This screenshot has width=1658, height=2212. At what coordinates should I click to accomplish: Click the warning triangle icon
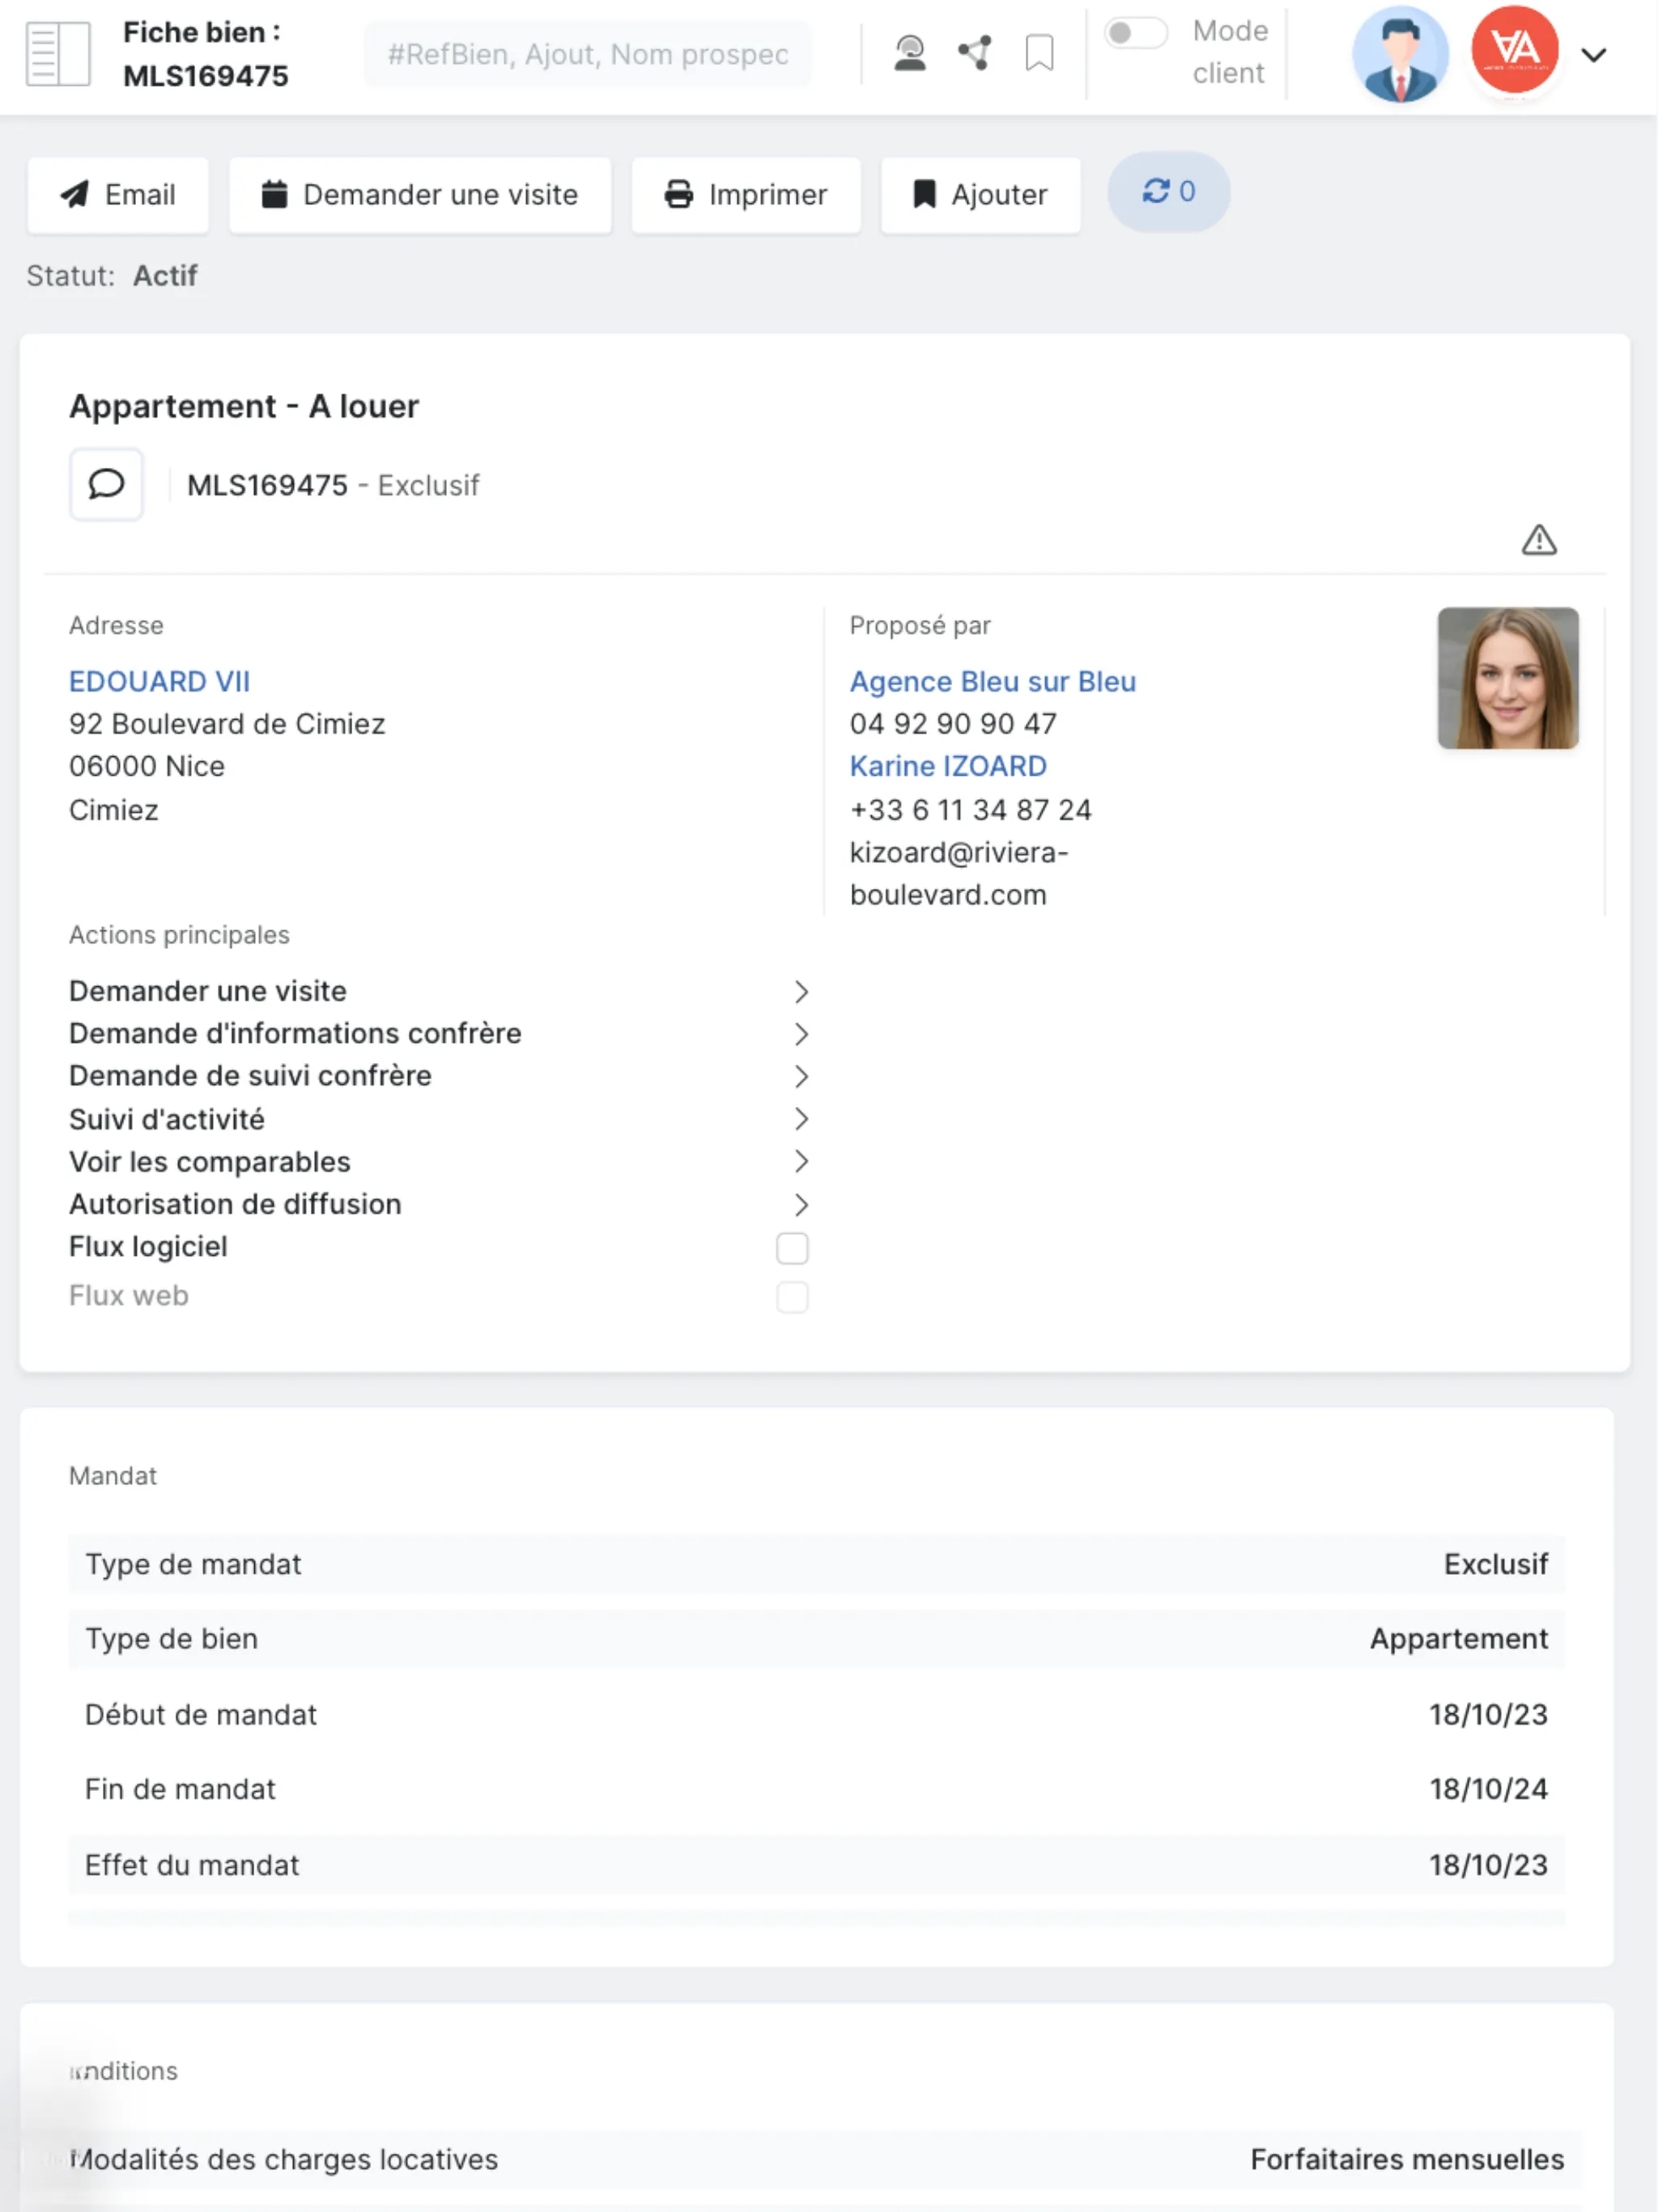click(1538, 540)
